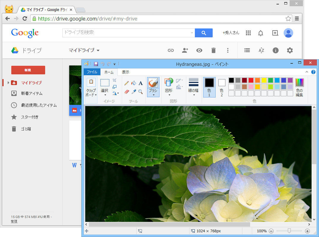This screenshot has width=319, height=237.
Task: Click the red 新規 button
Action: click(28, 70)
